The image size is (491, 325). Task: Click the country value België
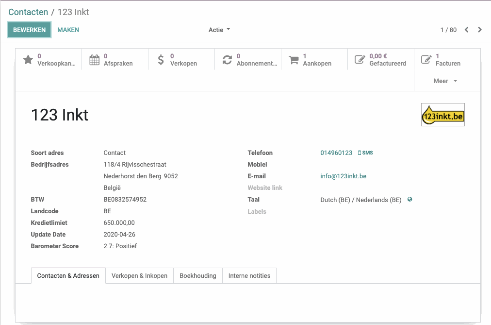(112, 188)
